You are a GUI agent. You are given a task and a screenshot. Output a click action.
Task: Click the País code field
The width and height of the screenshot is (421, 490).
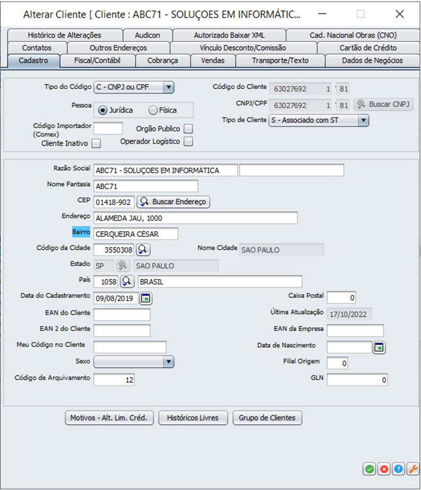[x=106, y=282]
